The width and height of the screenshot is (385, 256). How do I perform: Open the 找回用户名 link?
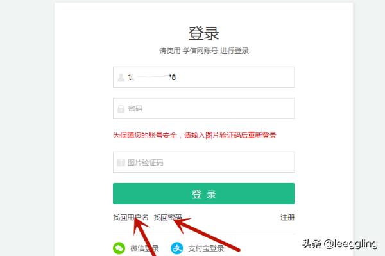(x=131, y=218)
